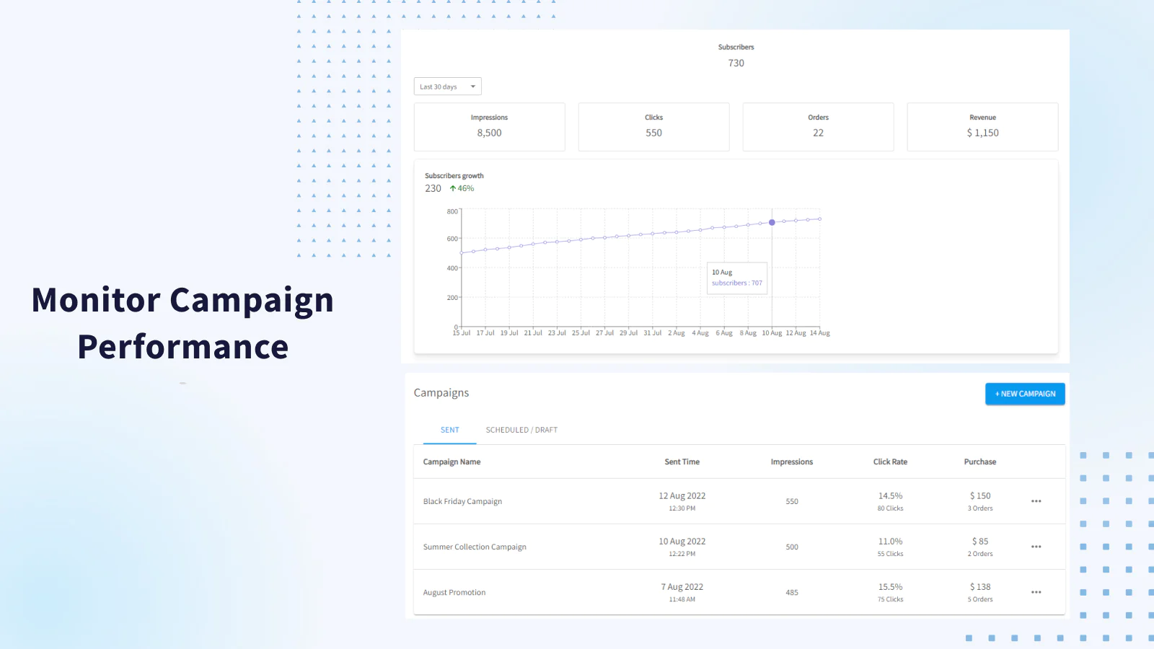Click the Click Rate column header
The width and height of the screenshot is (1154, 649).
(x=890, y=462)
